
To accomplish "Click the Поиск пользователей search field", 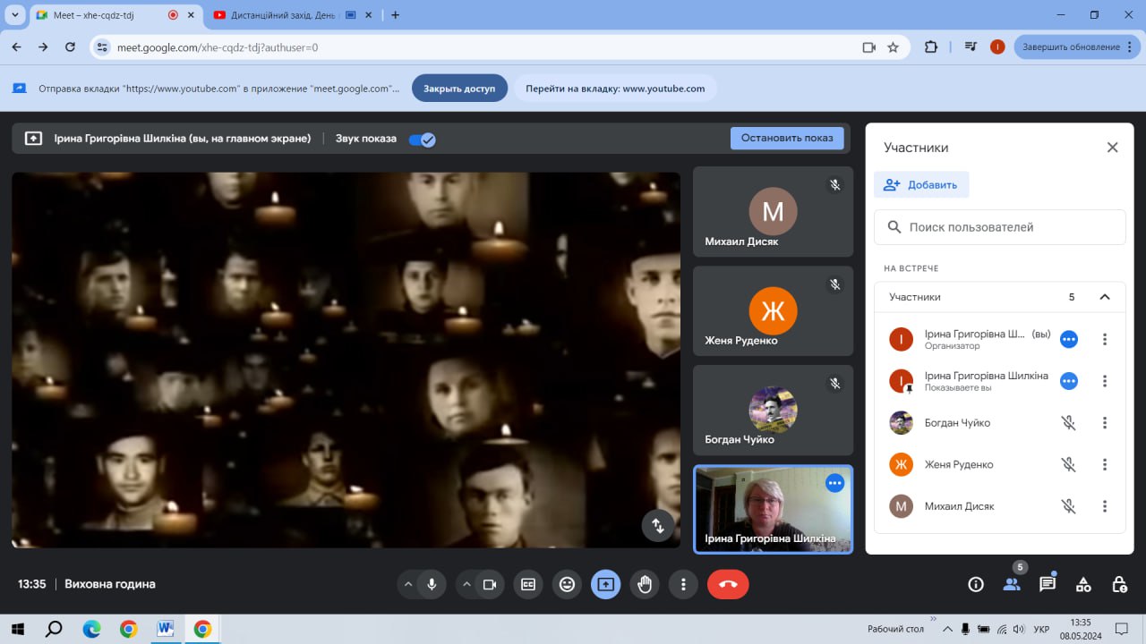I will point(1000,227).
